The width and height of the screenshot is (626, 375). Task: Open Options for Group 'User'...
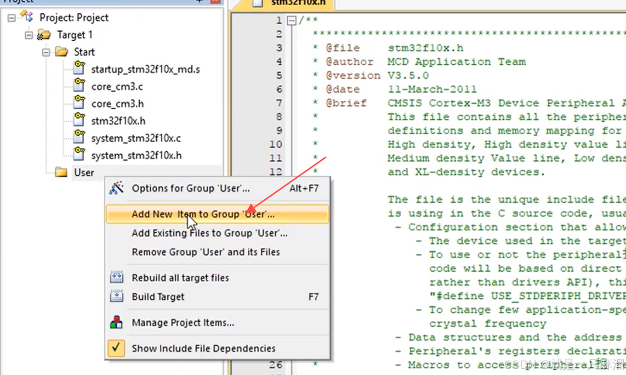tap(217, 188)
